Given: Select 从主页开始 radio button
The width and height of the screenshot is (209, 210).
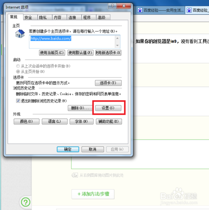Looking at the screenshot, I should [18, 72].
